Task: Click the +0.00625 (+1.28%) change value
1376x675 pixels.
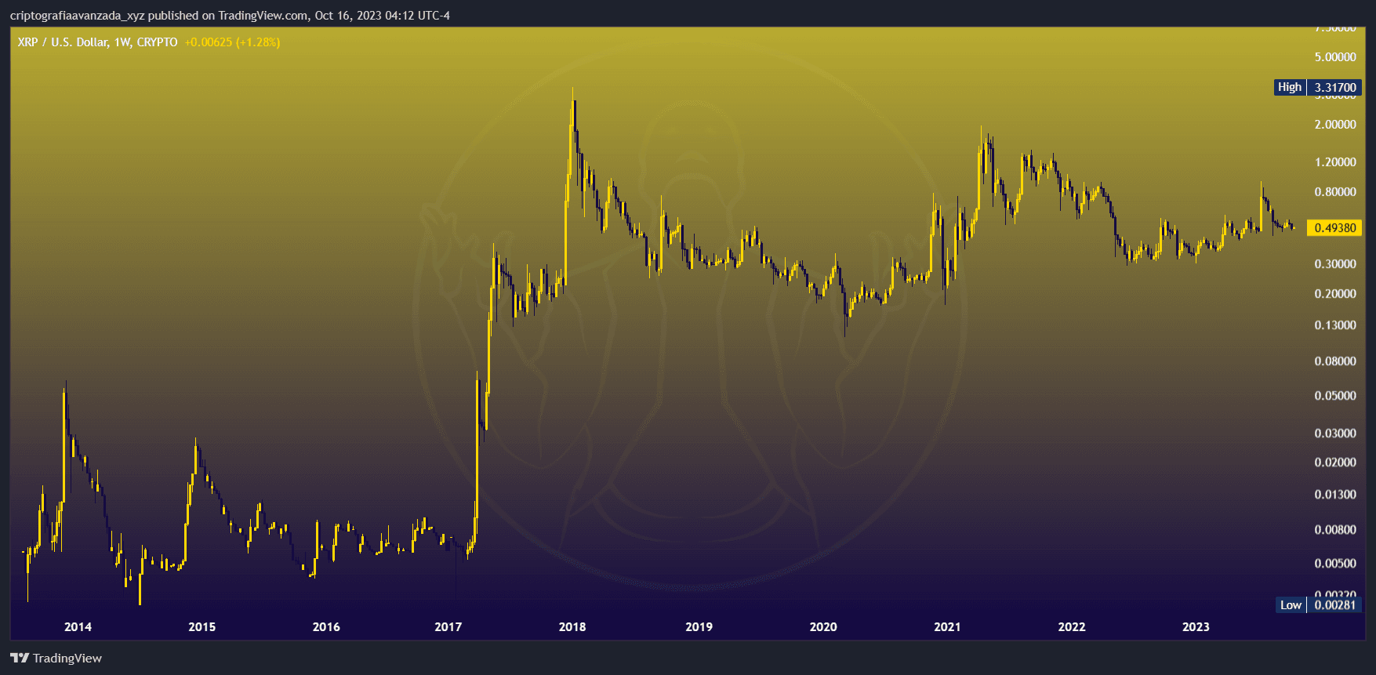Action: tap(232, 42)
